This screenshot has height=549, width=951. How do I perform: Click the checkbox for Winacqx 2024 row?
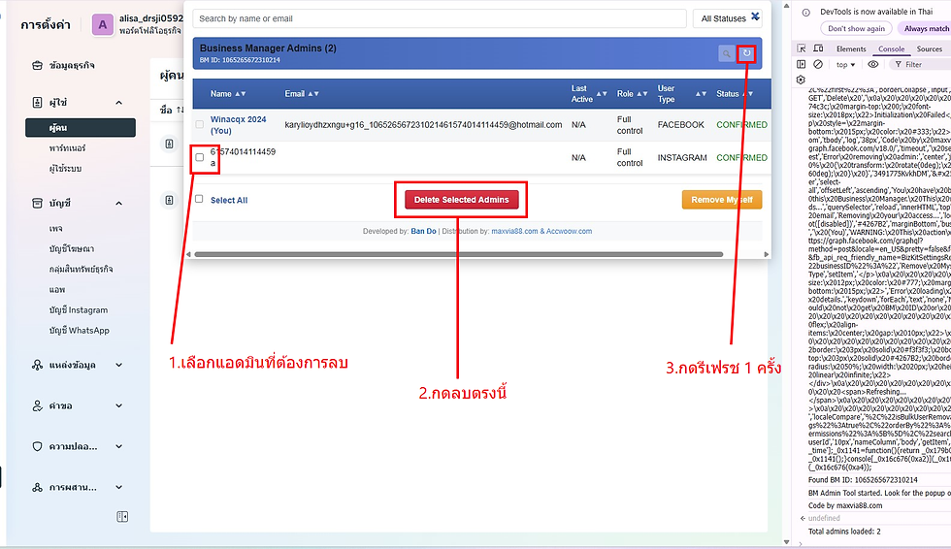coord(200,124)
